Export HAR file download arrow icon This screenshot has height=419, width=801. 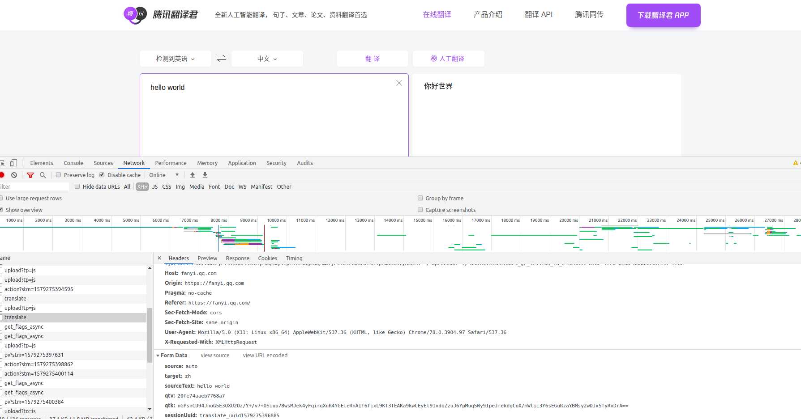coord(205,175)
